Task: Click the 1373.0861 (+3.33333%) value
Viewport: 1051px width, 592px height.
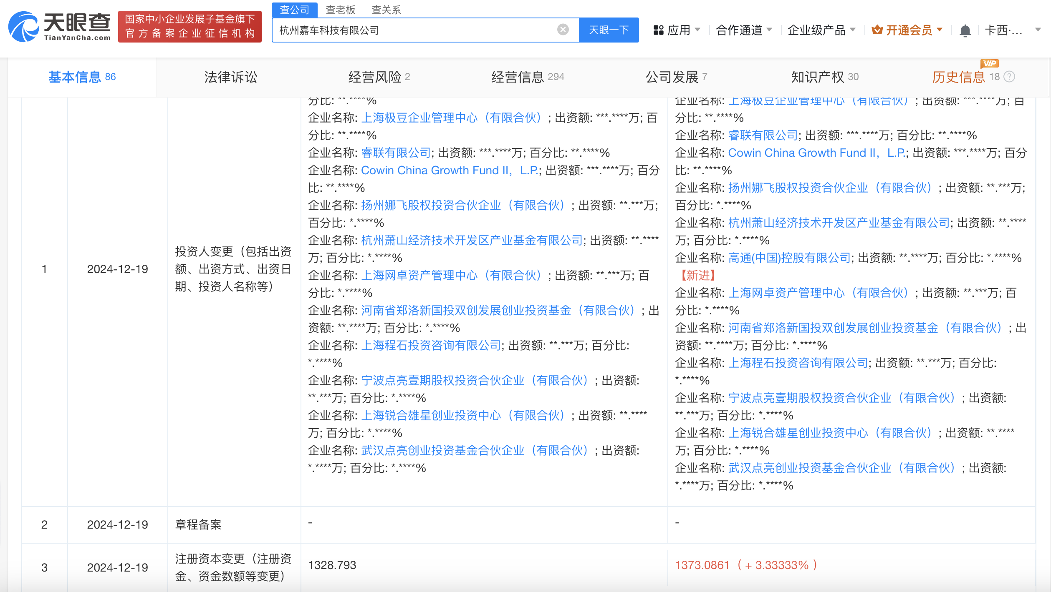Action: (746, 565)
